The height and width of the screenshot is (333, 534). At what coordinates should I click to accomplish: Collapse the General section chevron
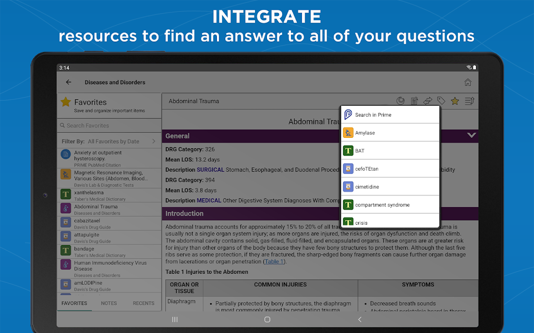[471, 135]
